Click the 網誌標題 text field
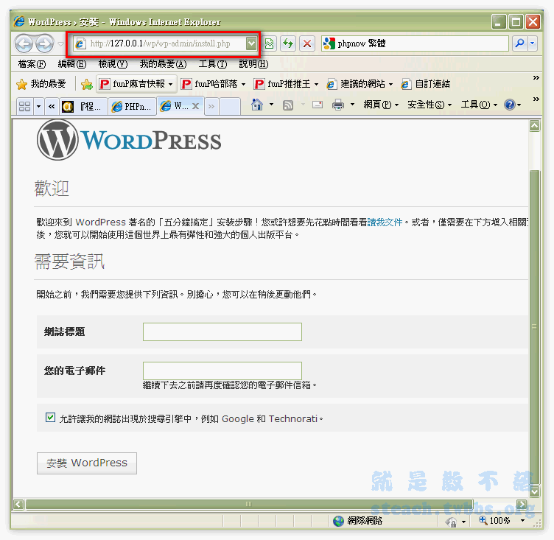 [222, 332]
